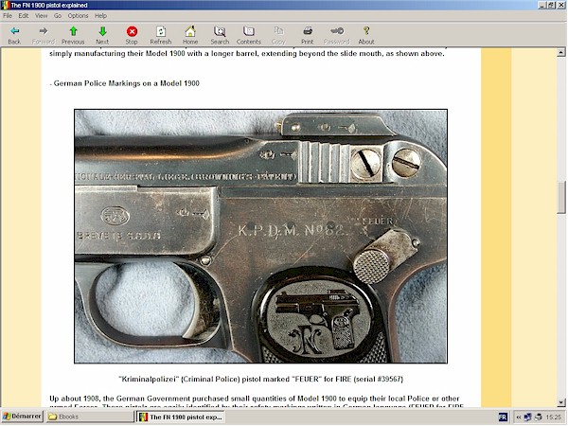Open the View menu
This screenshot has height=426, width=568.
pos(42,15)
